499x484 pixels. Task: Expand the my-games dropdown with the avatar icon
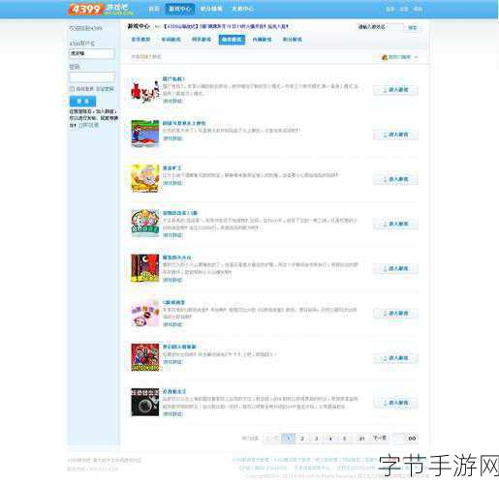400,57
